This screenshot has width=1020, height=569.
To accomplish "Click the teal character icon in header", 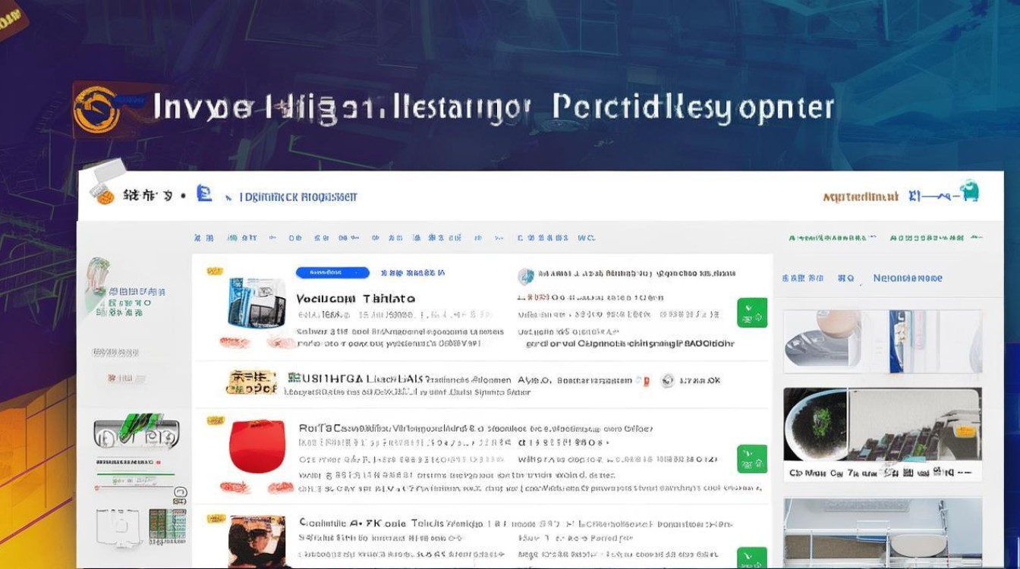I will click(x=969, y=190).
